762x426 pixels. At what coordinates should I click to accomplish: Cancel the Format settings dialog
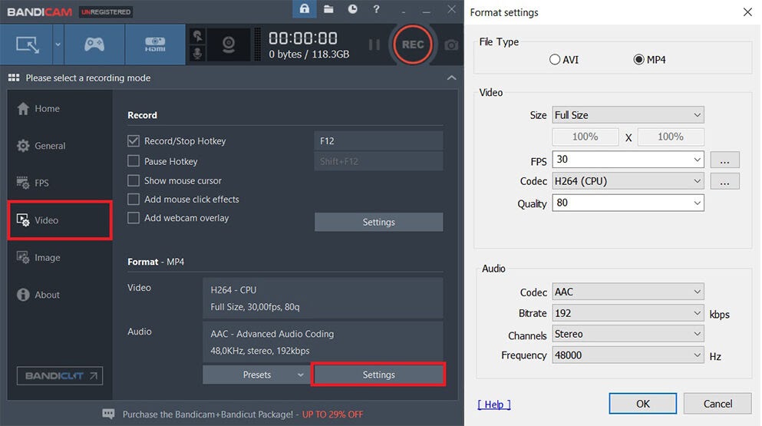click(x=717, y=404)
